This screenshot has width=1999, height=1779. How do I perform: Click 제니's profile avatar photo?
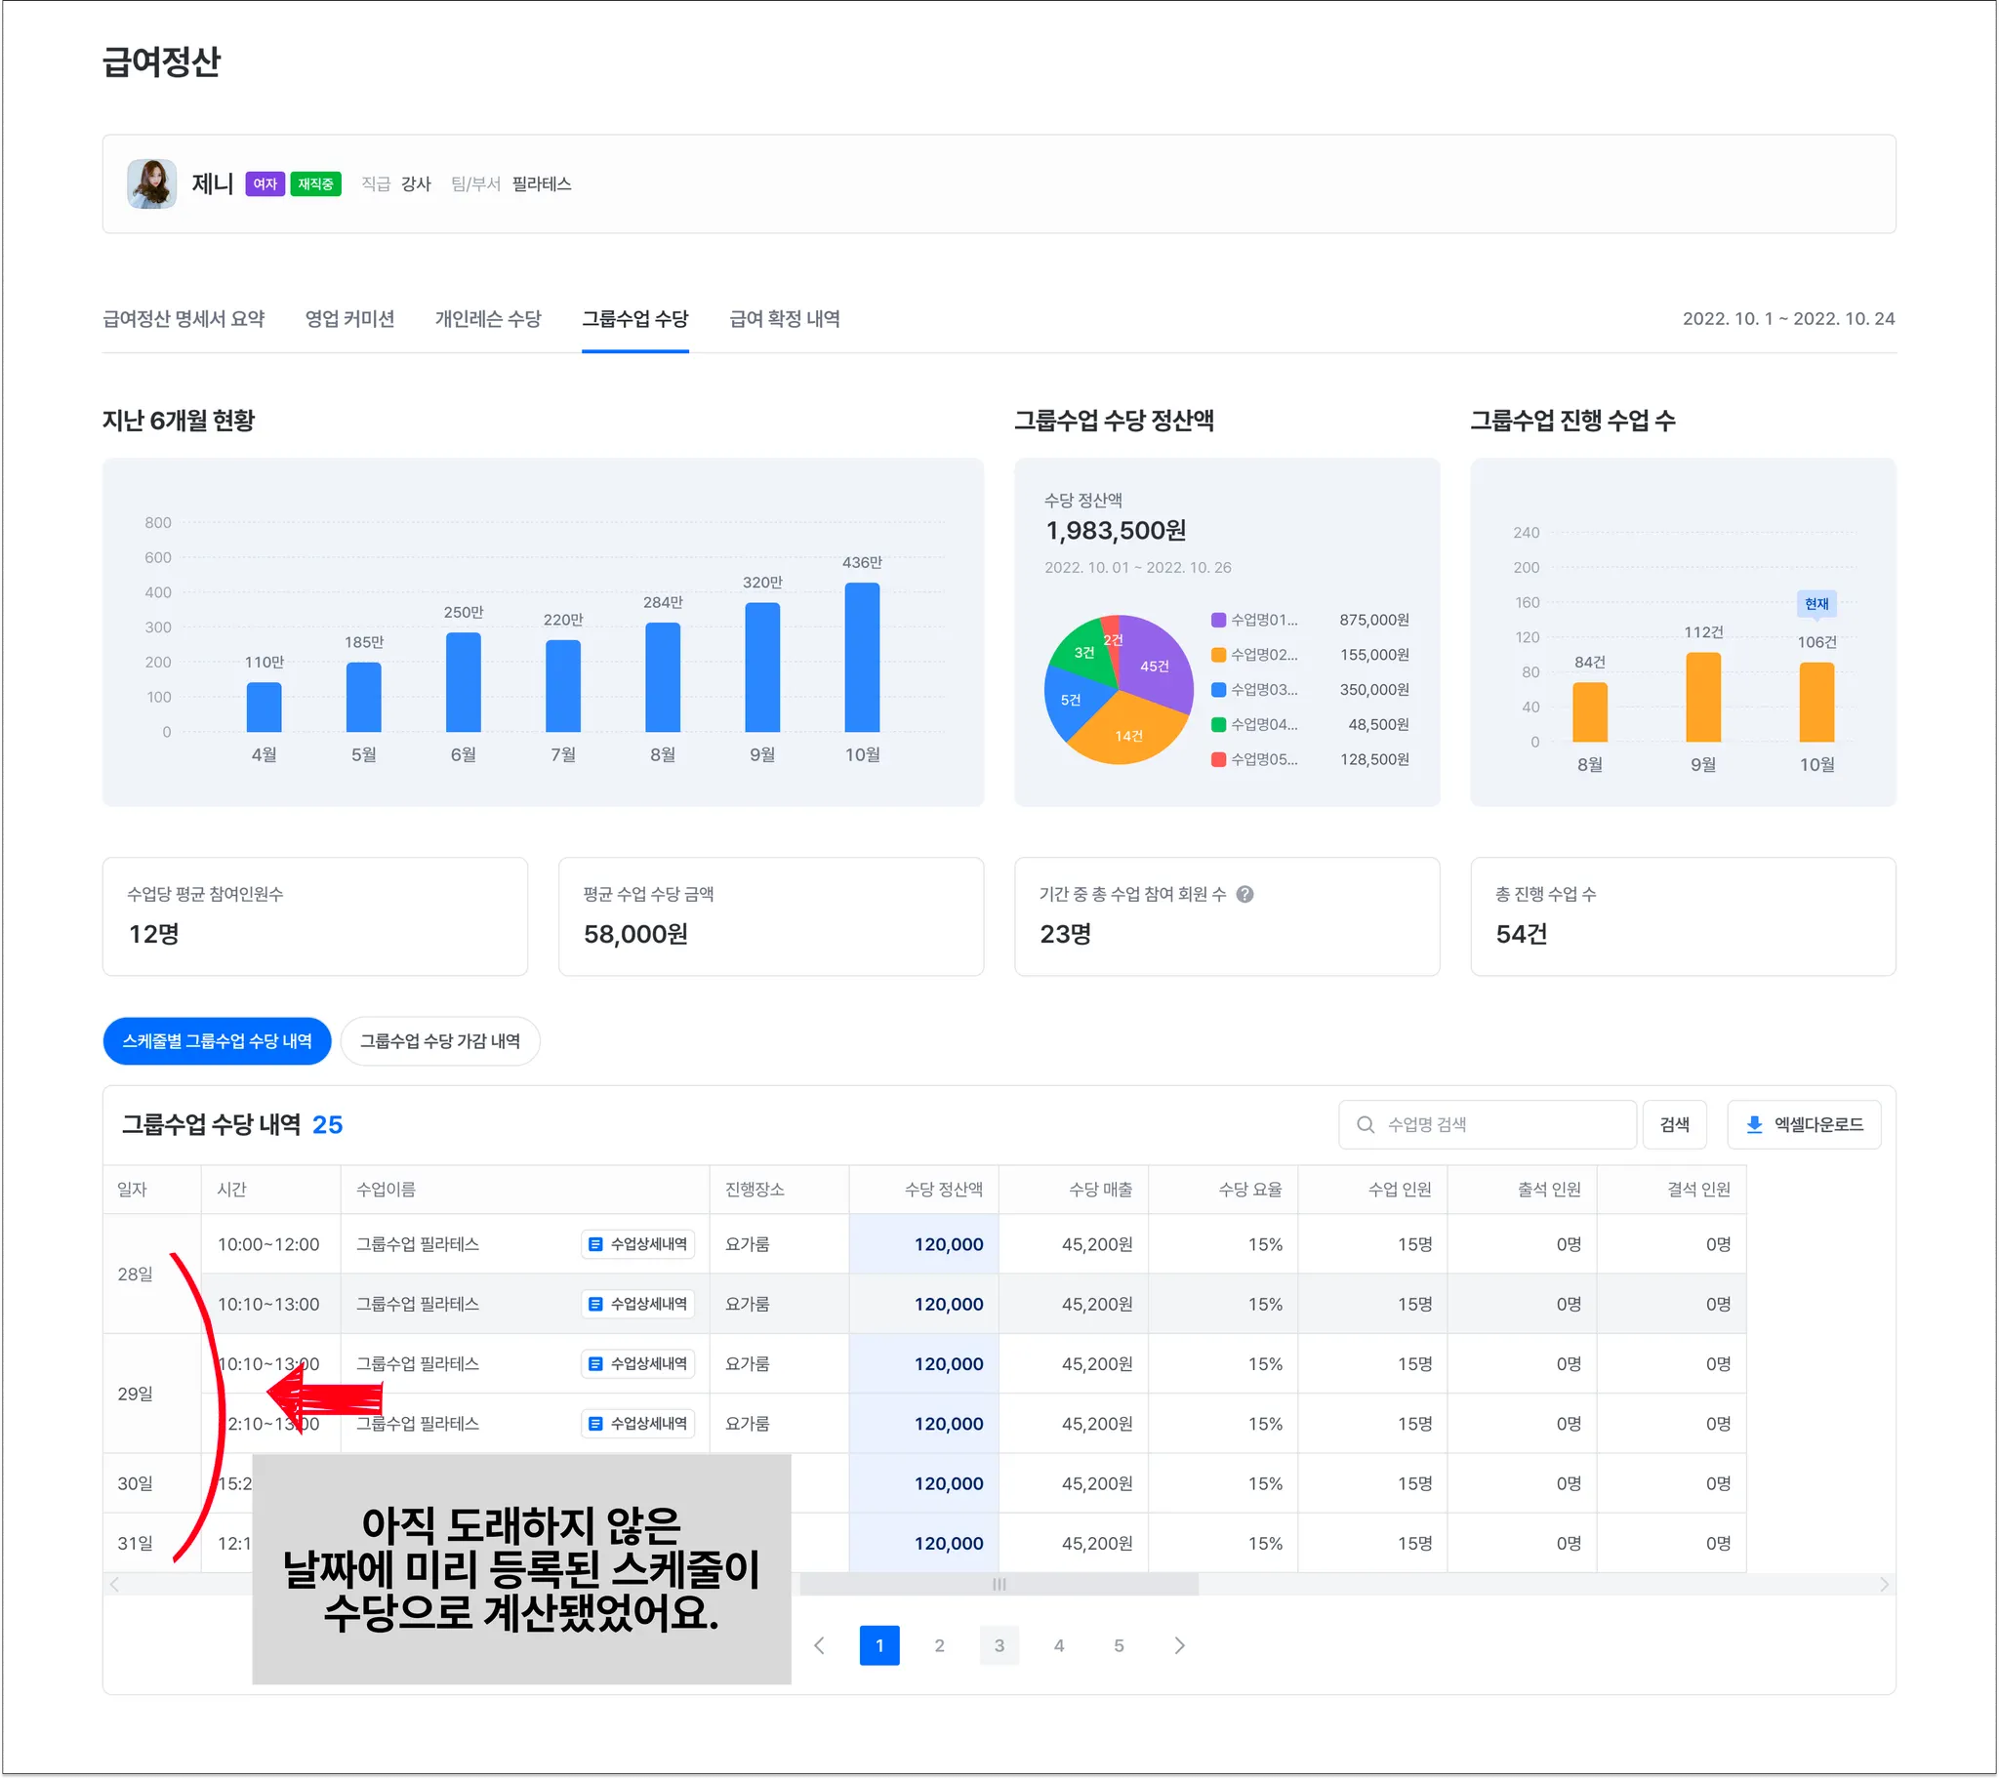pos(151,183)
